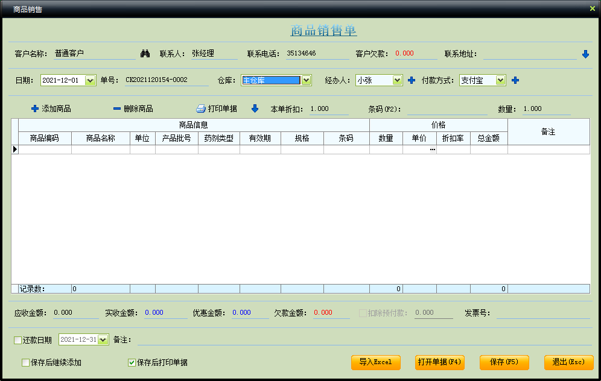Screen dimensions: 601x381
Task: Click the 规格 column header
Action: point(302,138)
